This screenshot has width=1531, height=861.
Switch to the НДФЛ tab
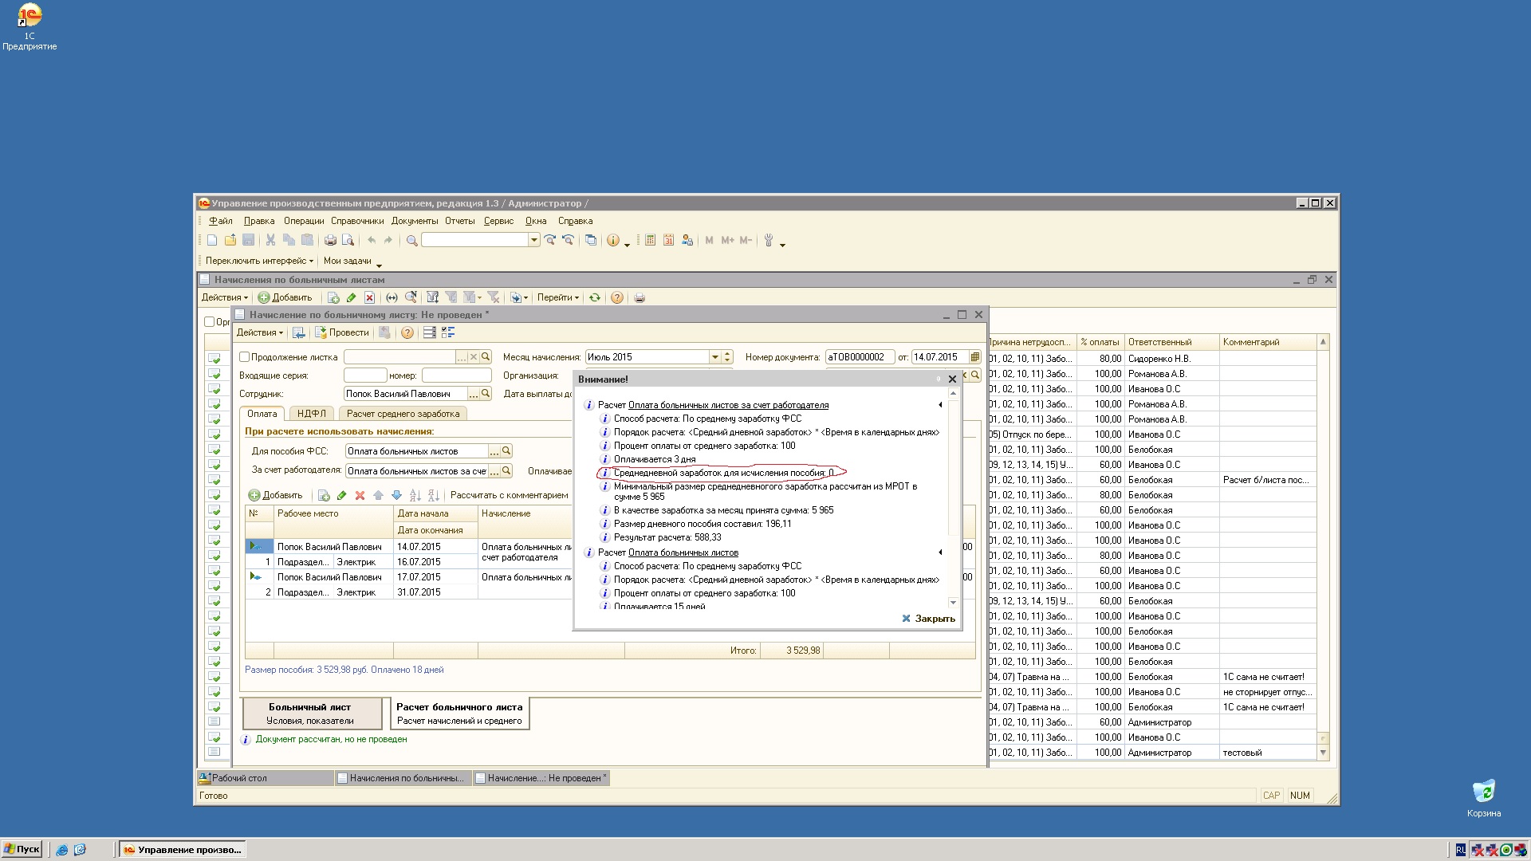coord(311,414)
